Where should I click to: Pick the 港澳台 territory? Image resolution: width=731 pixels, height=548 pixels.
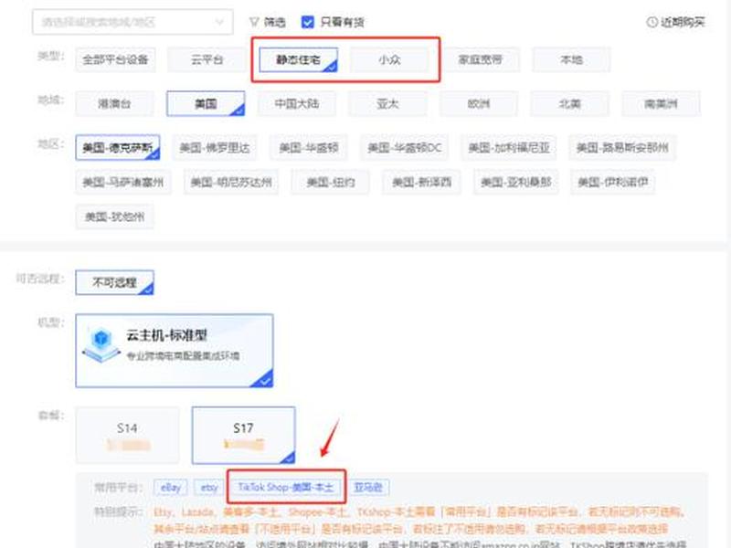[115, 103]
